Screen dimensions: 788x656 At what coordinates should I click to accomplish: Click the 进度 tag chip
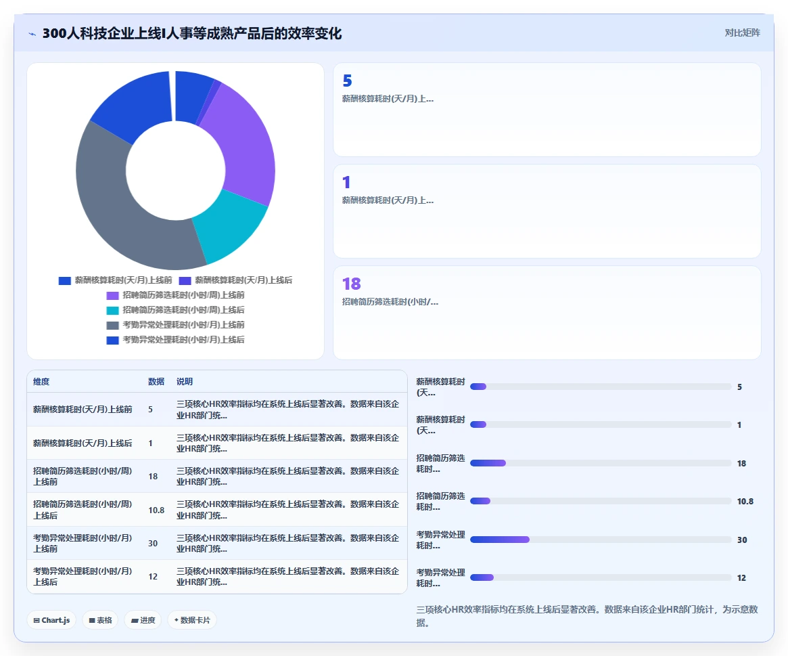(x=143, y=620)
